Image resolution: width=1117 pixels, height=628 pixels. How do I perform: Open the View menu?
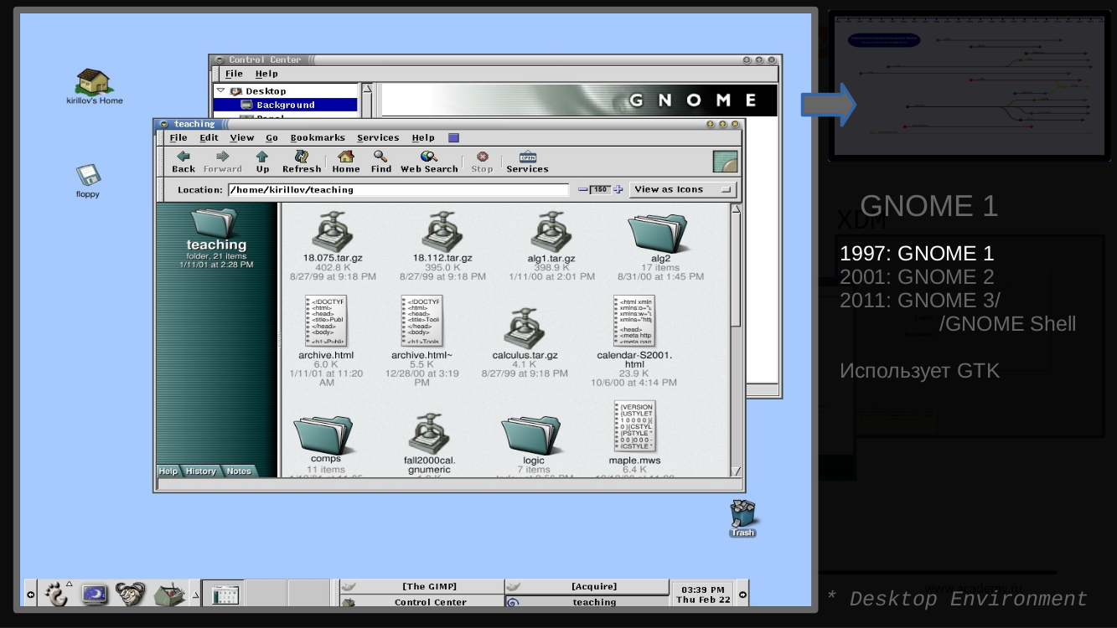[242, 137]
